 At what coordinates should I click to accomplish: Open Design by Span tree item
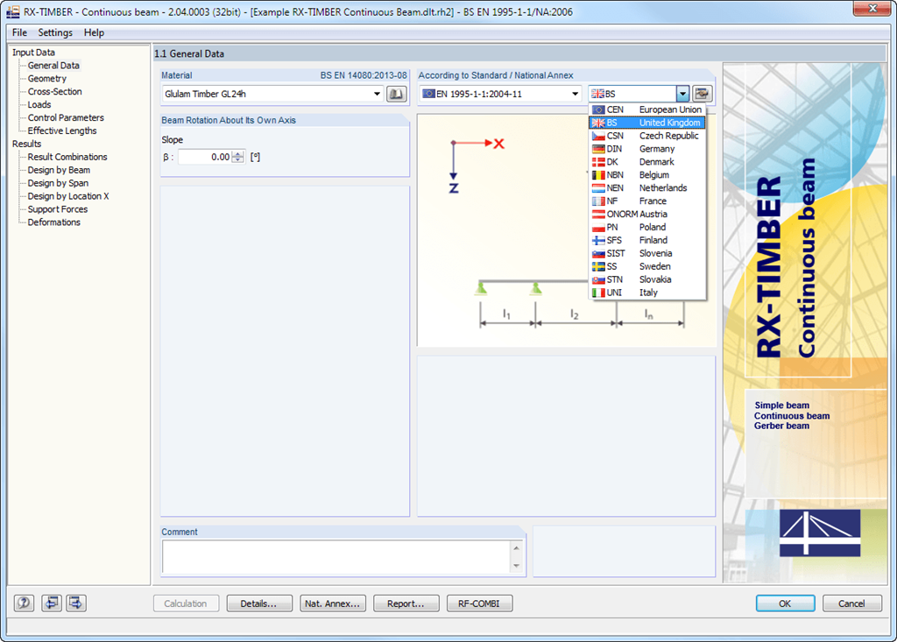59,183
